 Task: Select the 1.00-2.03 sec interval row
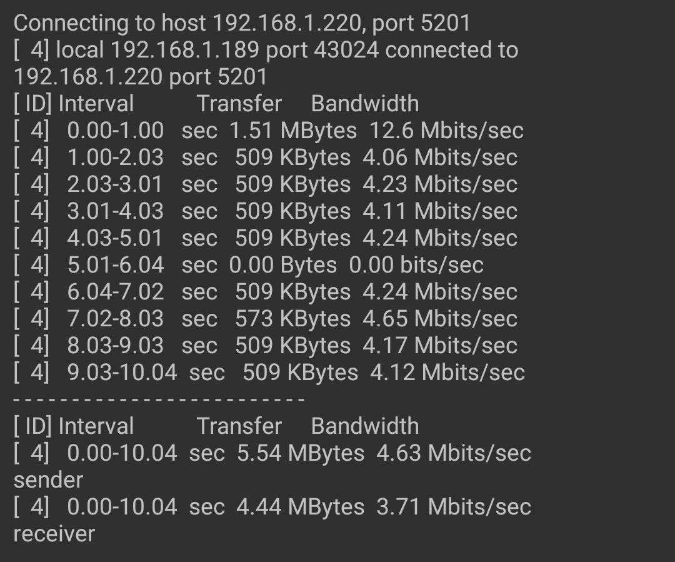point(266,157)
